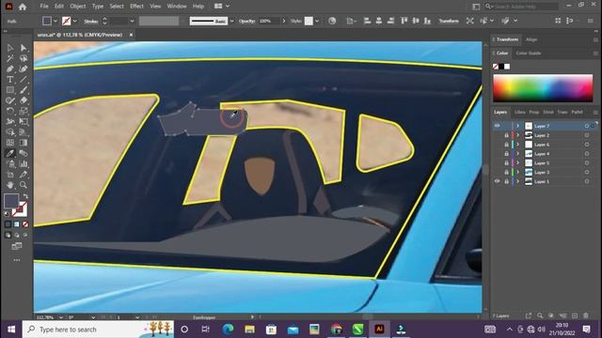Unlock Layer 5 via its lock icon
The height and width of the screenshot is (338, 602).
(506, 162)
